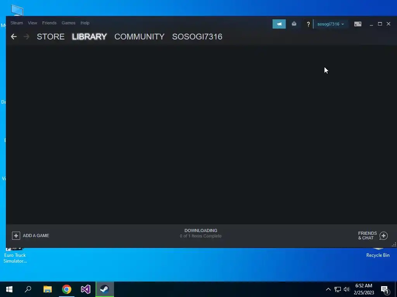Click the question mark help icon
Screen dimensions: 397x297
[308, 24]
